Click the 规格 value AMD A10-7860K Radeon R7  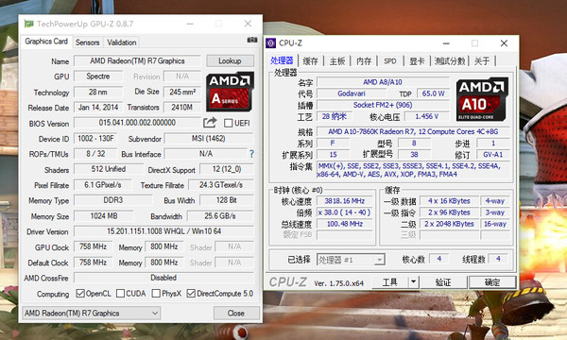413,131
